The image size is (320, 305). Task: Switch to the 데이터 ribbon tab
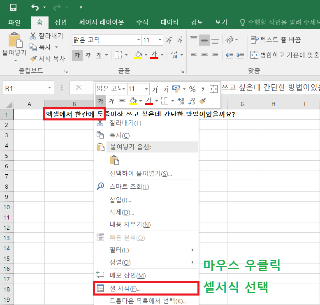[x=169, y=22]
